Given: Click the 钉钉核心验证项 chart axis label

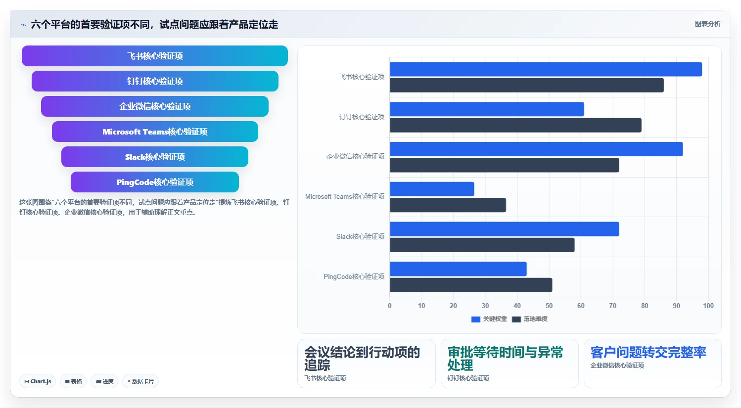Looking at the screenshot, I should tap(362, 117).
